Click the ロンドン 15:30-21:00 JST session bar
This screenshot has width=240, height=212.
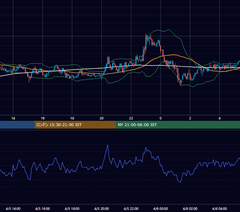point(75,125)
